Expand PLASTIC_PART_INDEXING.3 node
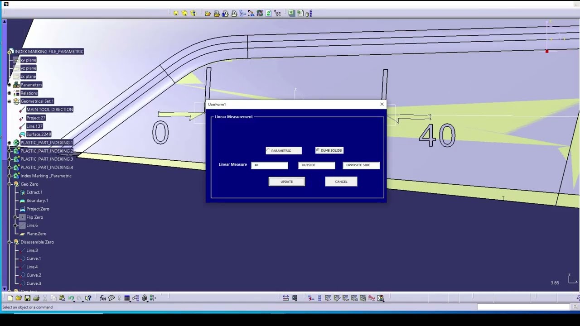Image resolution: width=580 pixels, height=326 pixels. (x=10, y=159)
